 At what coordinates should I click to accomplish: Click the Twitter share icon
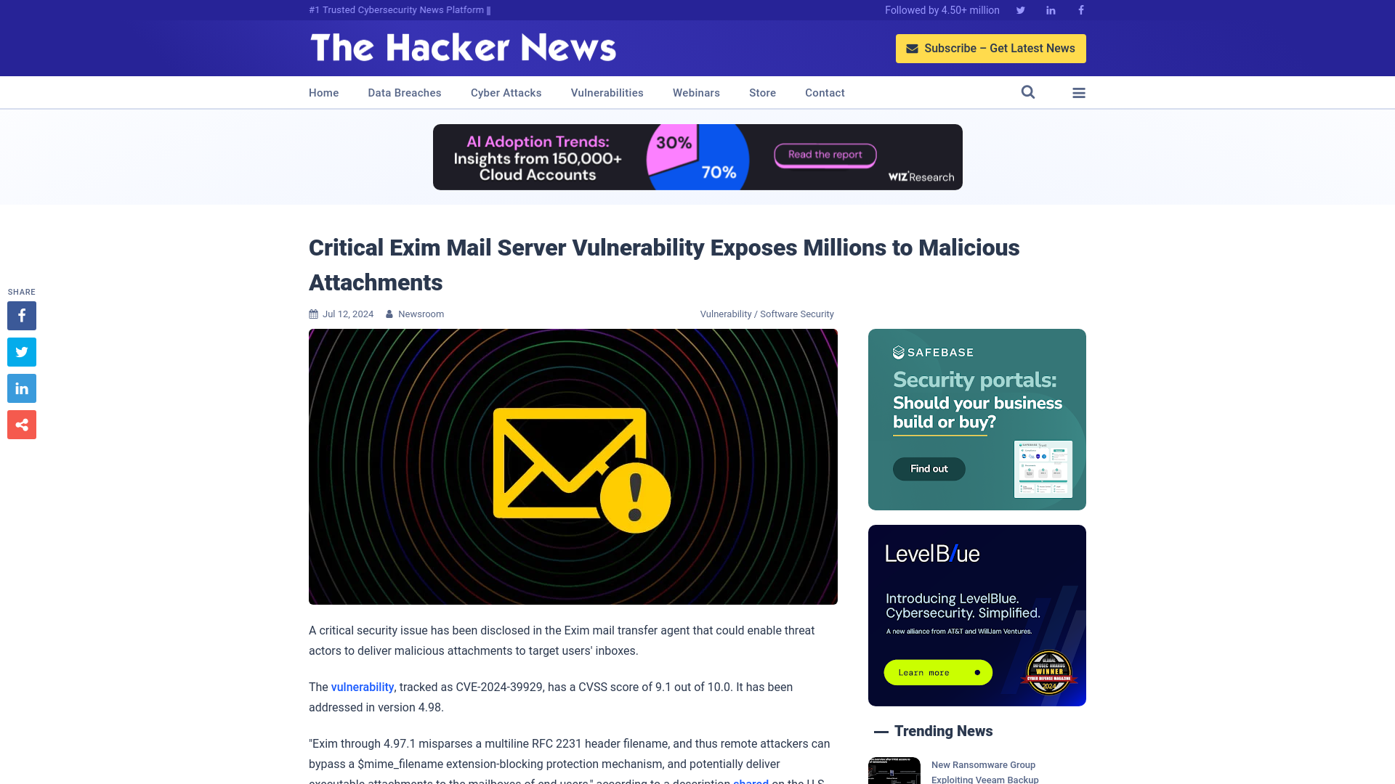click(x=21, y=351)
